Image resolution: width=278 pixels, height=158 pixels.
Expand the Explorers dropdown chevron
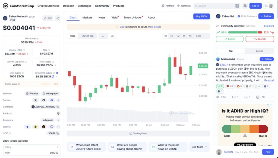pyautogui.click(x=58, y=120)
